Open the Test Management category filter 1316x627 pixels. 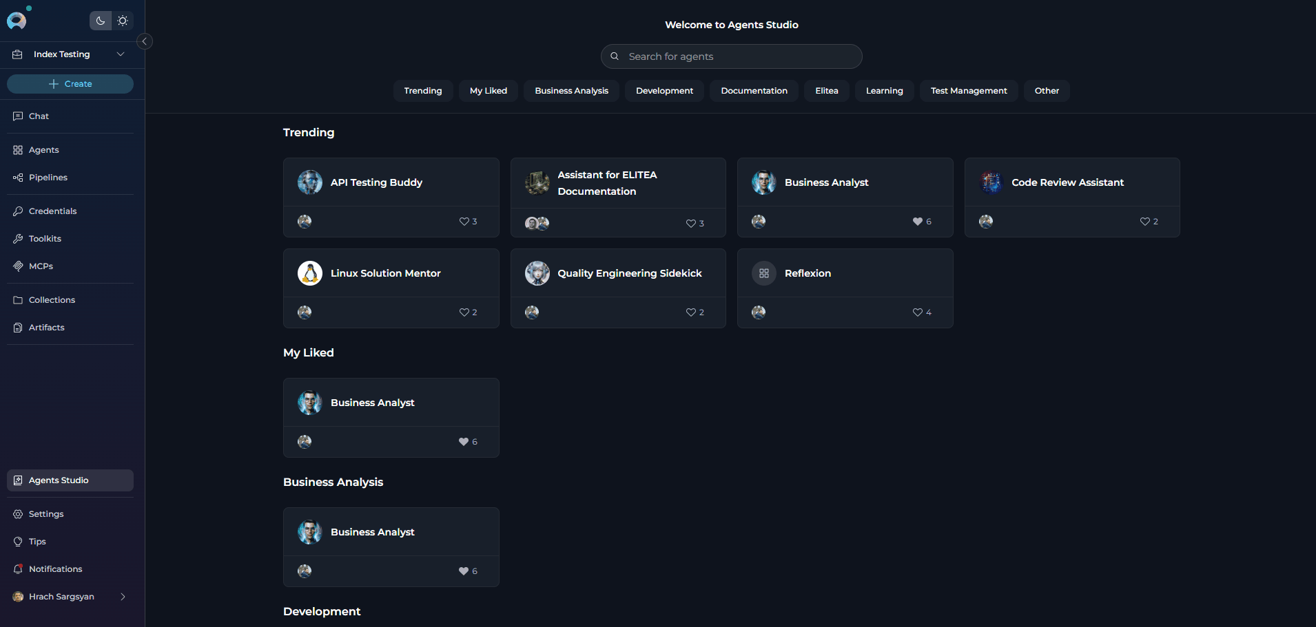pyautogui.click(x=968, y=90)
